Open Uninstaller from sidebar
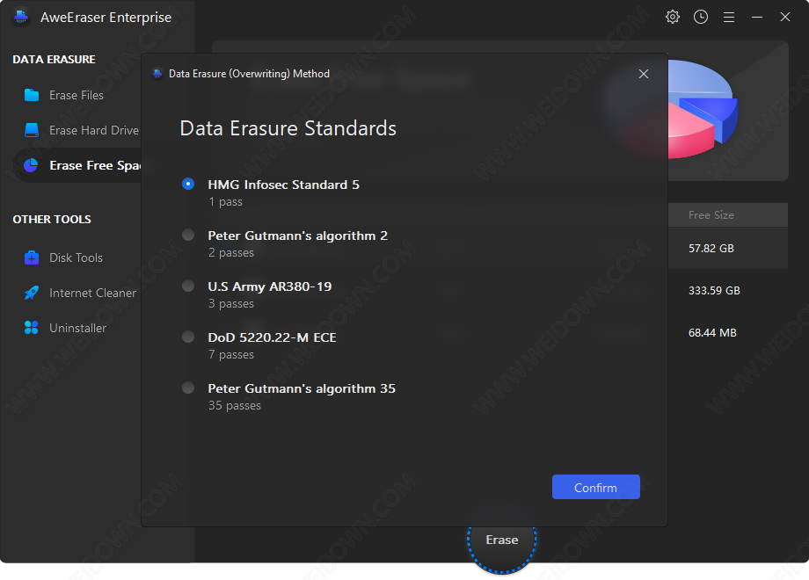The height and width of the screenshot is (580, 809). coord(77,328)
